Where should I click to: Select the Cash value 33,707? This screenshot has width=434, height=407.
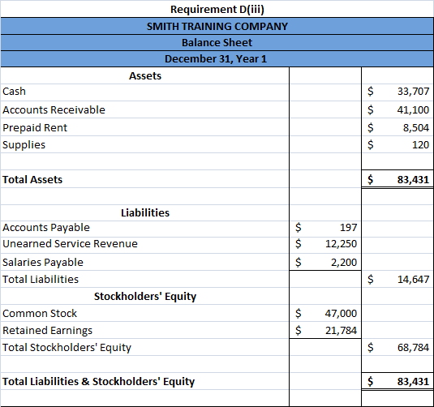pos(413,92)
